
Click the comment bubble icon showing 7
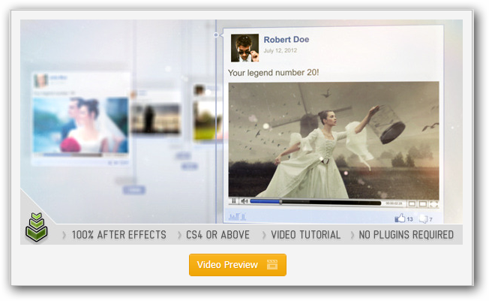423,219
